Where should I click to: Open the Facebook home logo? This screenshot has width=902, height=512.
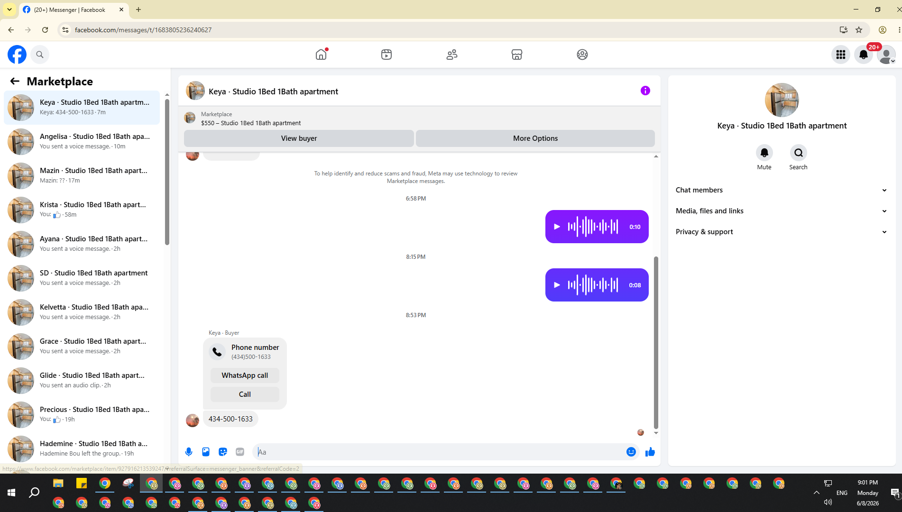(17, 55)
